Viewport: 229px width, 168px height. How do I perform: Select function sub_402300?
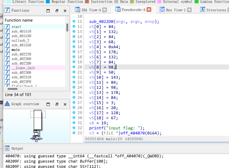coord(34,72)
